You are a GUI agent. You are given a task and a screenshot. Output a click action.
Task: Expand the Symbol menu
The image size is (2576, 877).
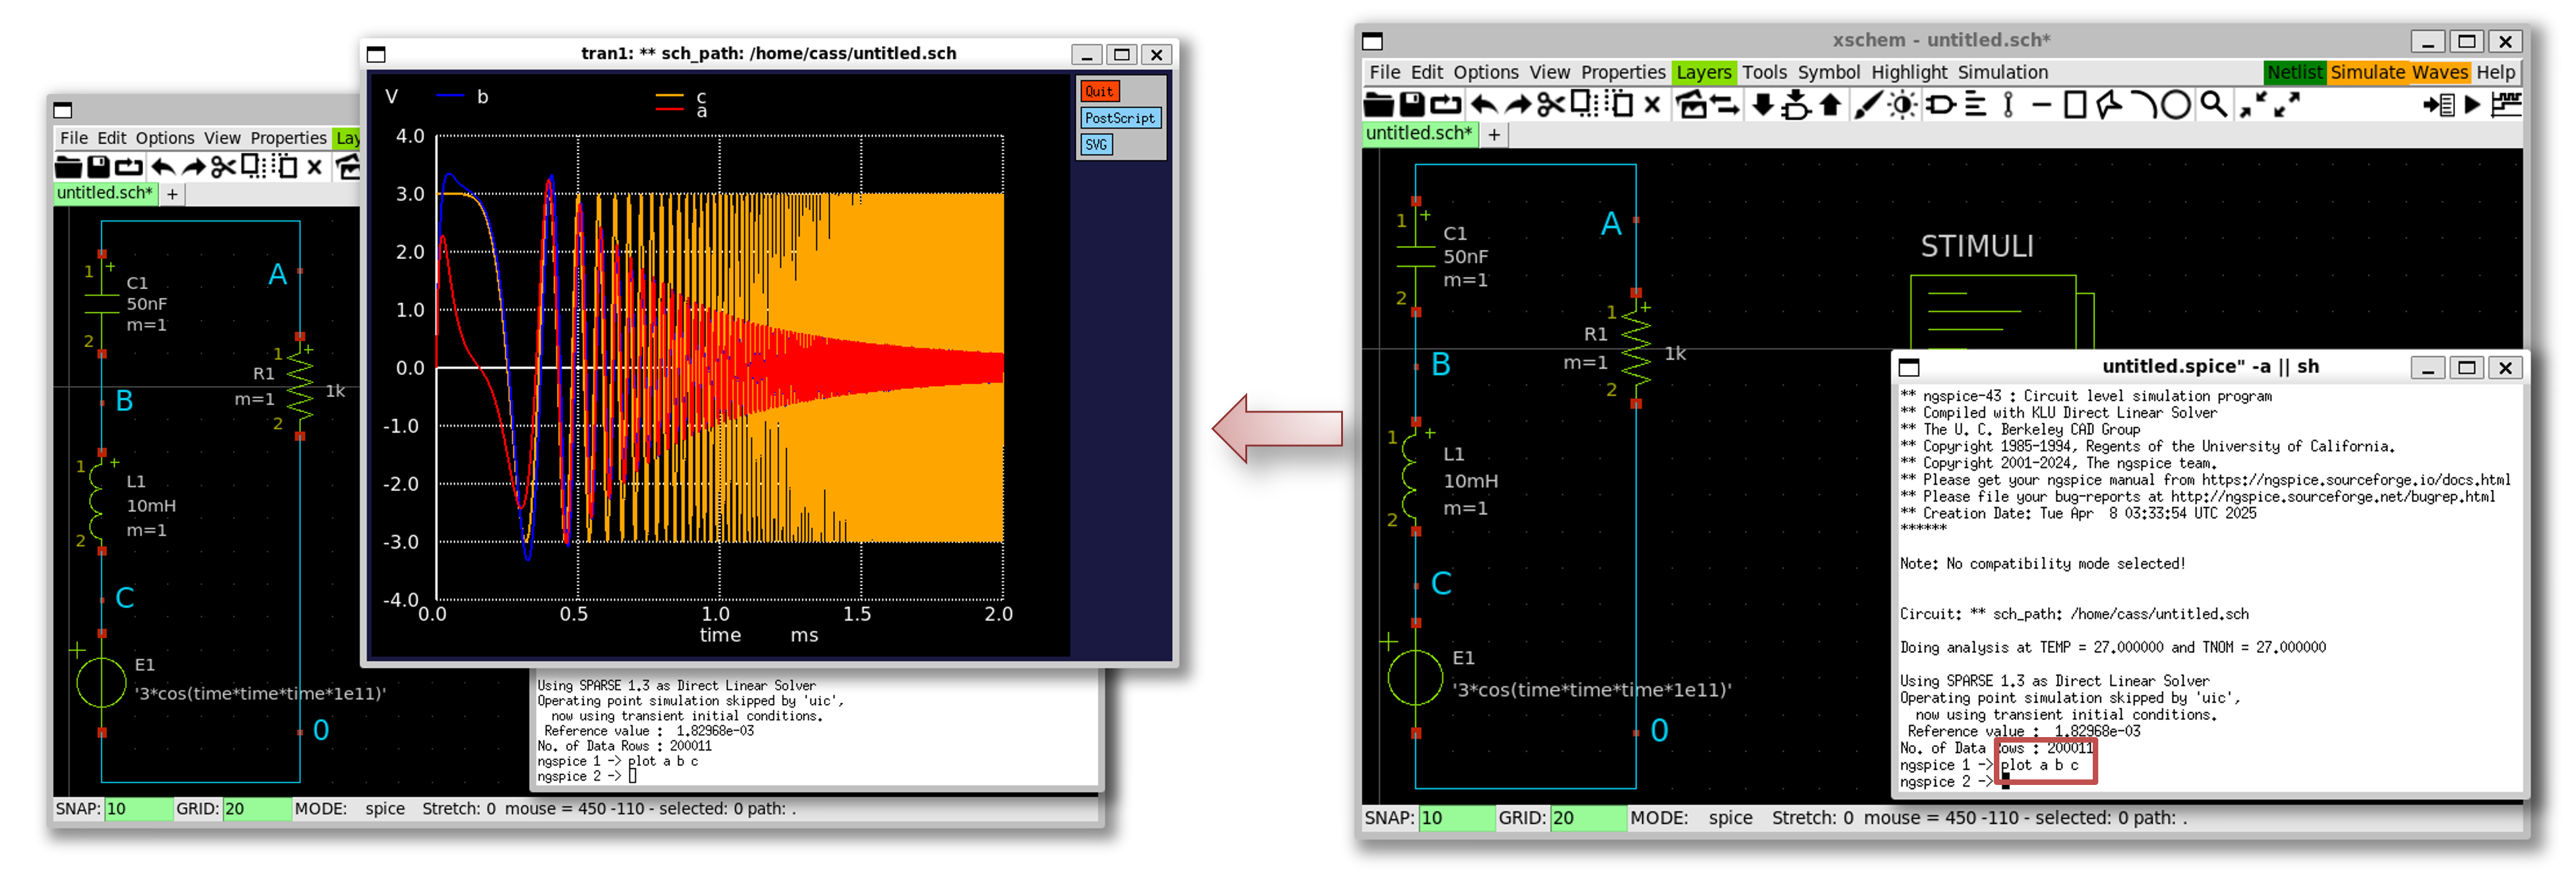click(1828, 72)
